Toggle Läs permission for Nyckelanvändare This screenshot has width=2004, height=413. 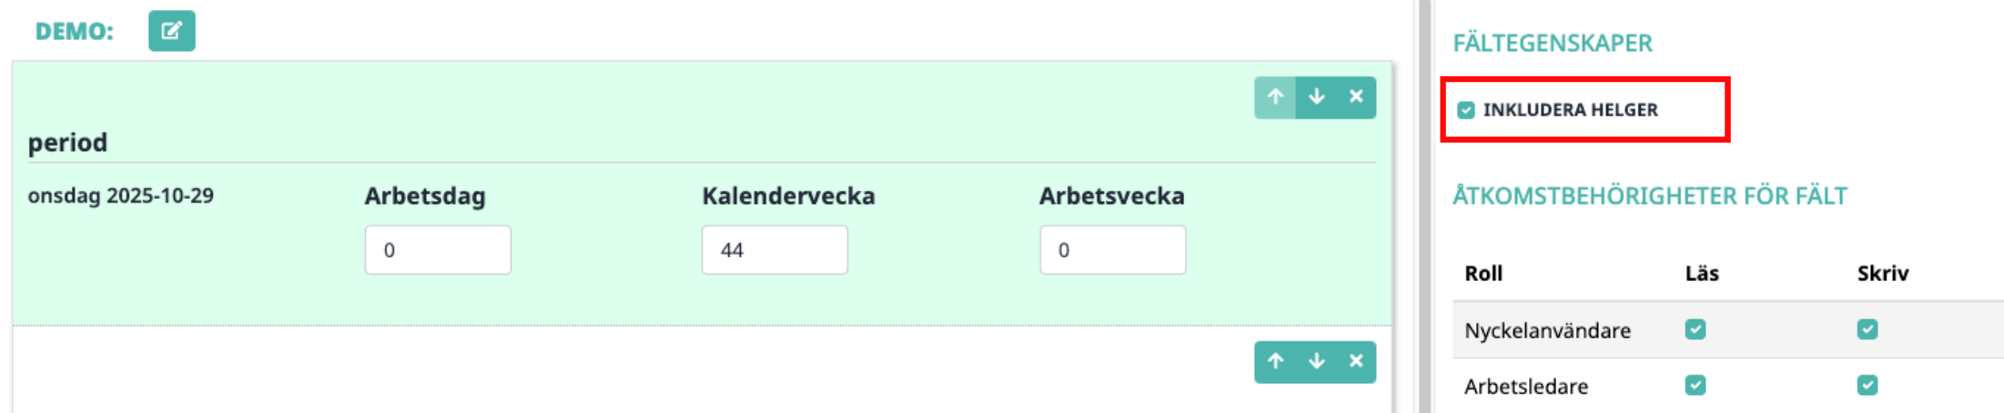click(x=1695, y=329)
